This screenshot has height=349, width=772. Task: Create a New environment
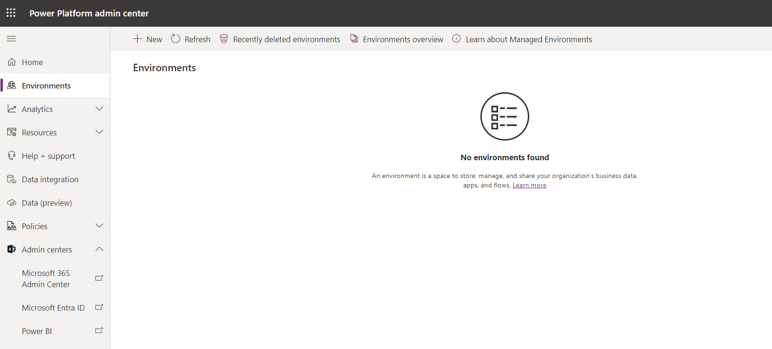[x=147, y=39]
